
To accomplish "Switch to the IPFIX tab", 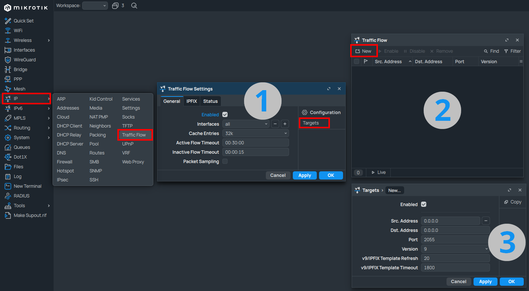I will click(192, 101).
